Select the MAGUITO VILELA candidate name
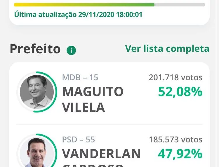Screen dimensions: 219x167 pyautogui.click(x=93, y=99)
